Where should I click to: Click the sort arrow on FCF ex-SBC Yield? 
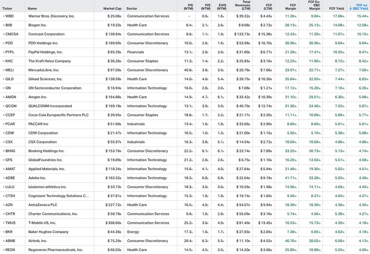[x=350, y=8]
